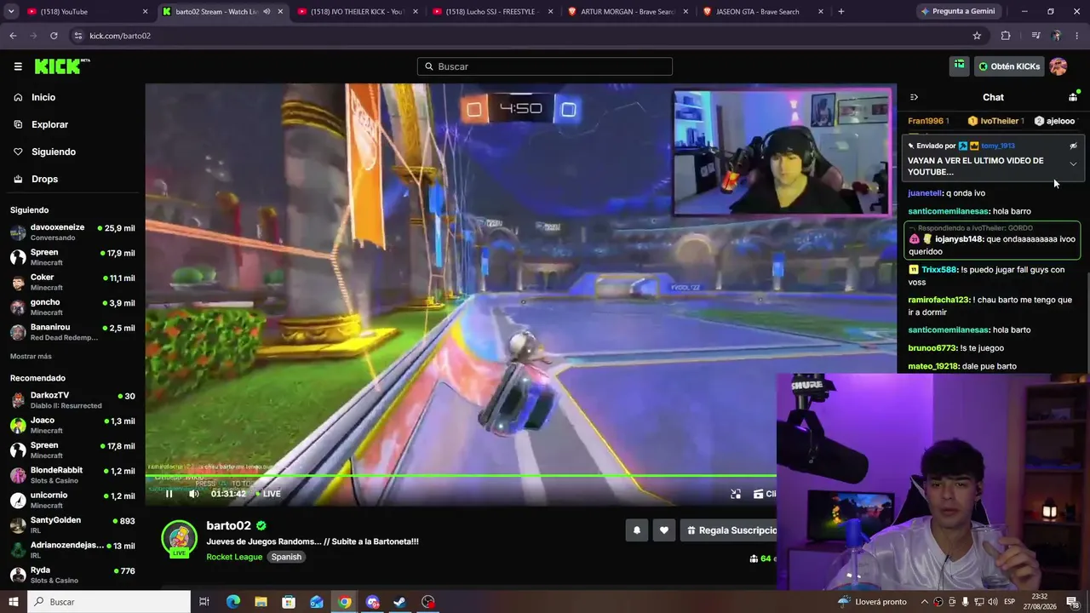Expand the pinned message chevron
The width and height of the screenshot is (1090, 613).
pyautogui.click(x=1073, y=164)
